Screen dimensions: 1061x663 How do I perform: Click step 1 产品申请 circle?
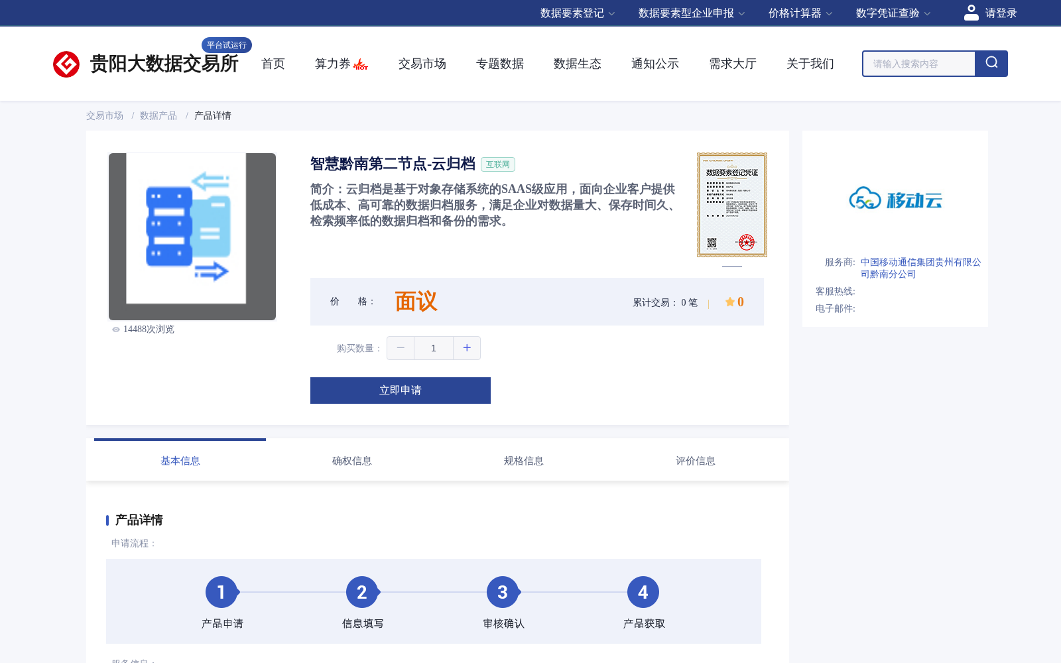(x=221, y=592)
